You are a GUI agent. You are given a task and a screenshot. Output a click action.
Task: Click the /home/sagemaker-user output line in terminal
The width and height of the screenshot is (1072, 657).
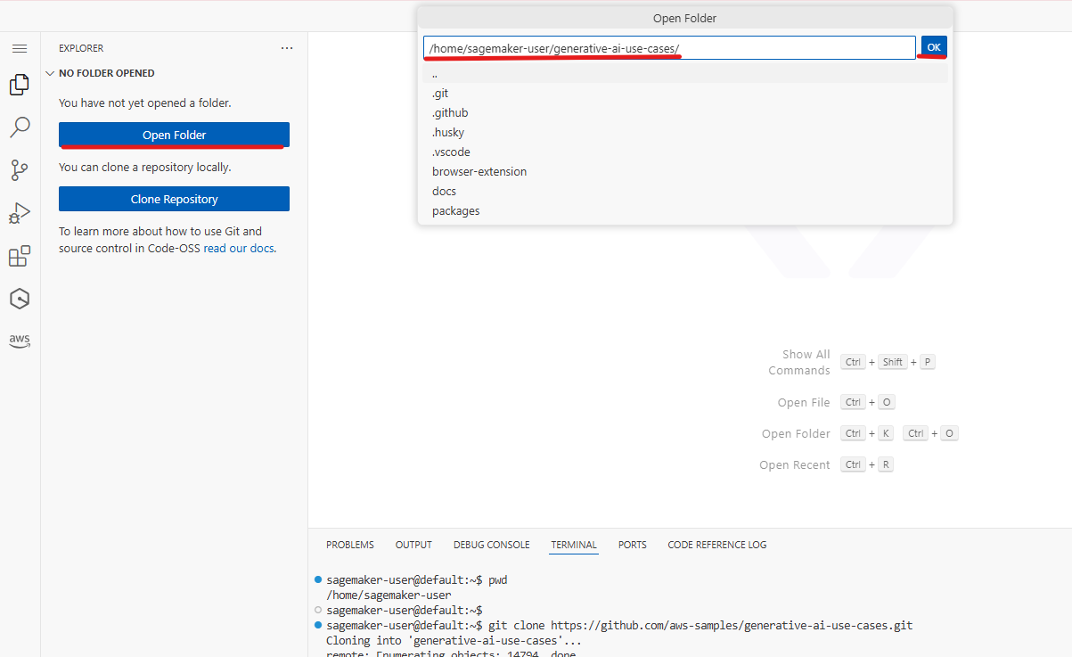tap(389, 595)
